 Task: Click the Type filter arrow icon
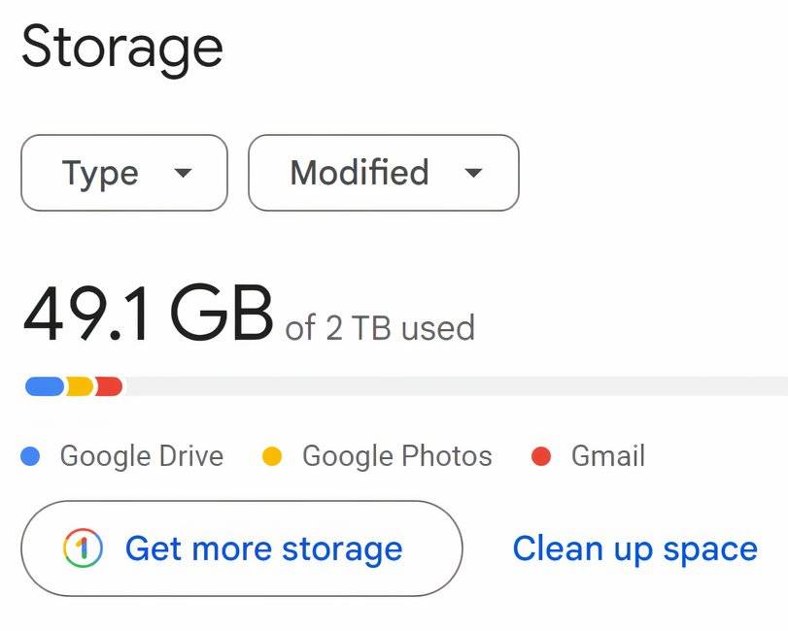point(182,174)
